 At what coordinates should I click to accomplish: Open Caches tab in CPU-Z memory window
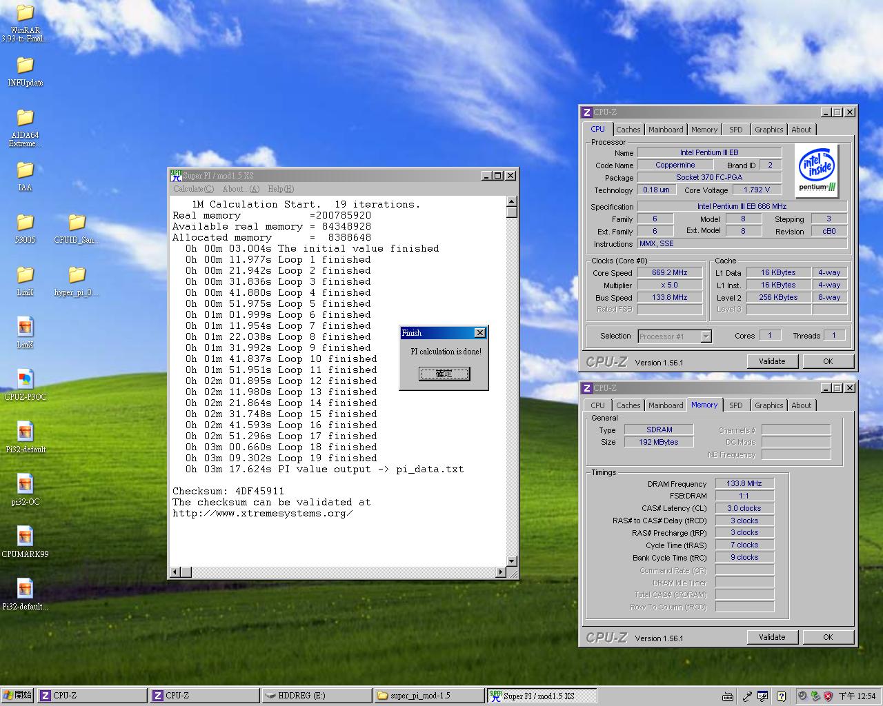coord(628,405)
